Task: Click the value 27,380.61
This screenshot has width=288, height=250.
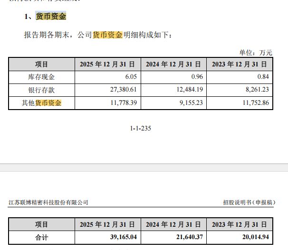Action: [x=124, y=90]
